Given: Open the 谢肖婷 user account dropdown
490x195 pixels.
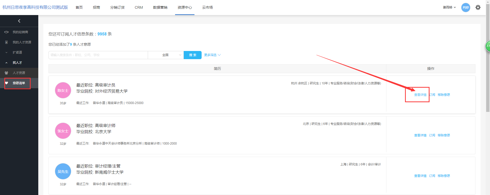Looking at the screenshot, I should (449, 7).
